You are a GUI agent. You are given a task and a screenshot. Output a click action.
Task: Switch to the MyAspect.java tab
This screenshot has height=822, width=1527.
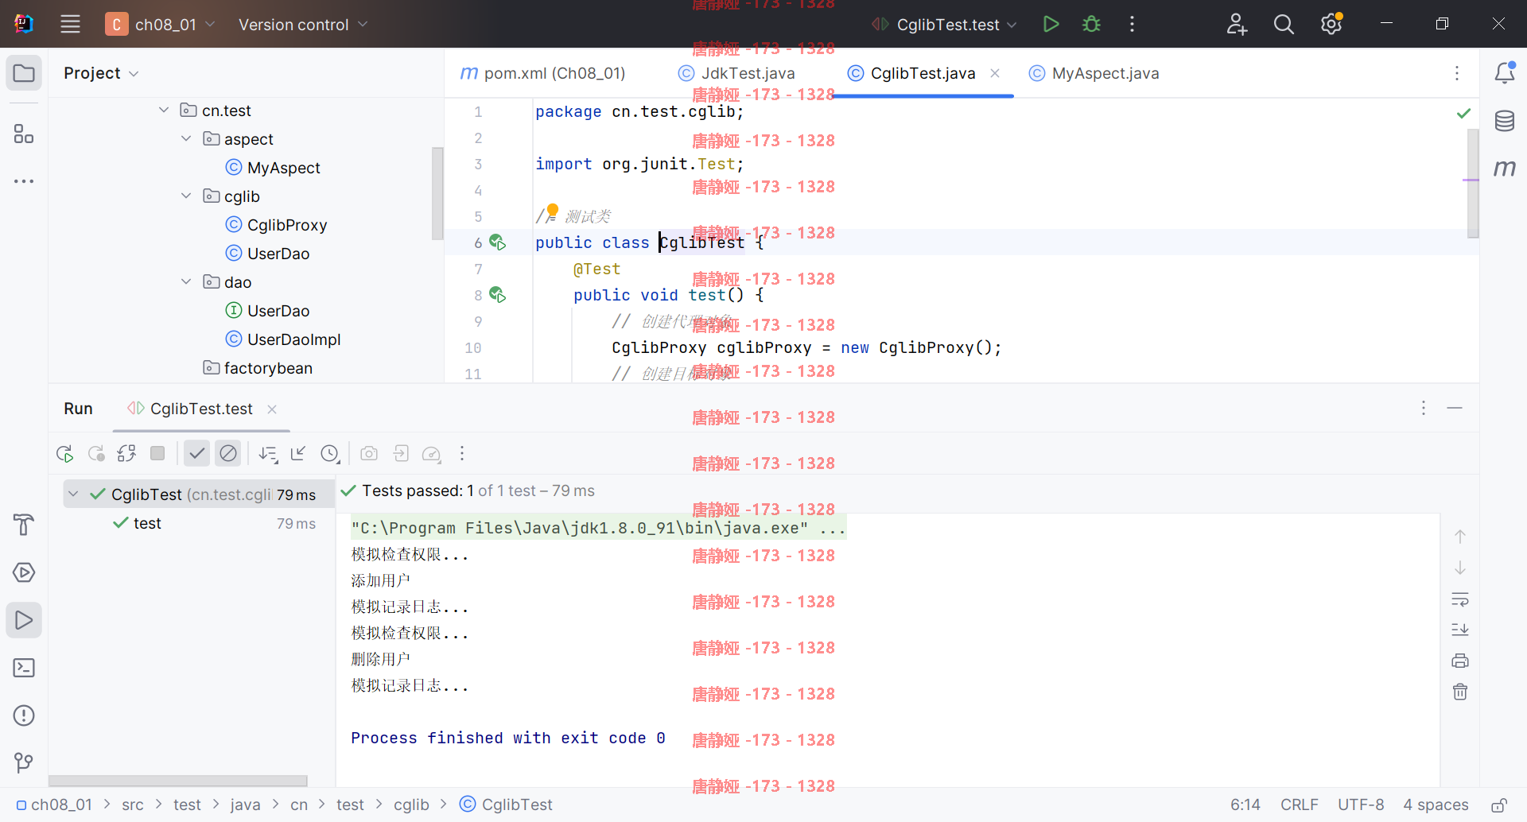(x=1094, y=73)
